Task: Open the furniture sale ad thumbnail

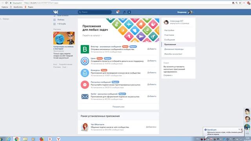Action: 64,38
